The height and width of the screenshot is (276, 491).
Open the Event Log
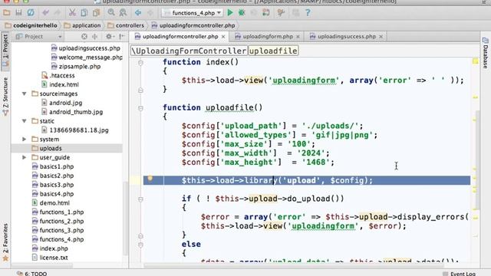pyautogui.click(x=459, y=274)
